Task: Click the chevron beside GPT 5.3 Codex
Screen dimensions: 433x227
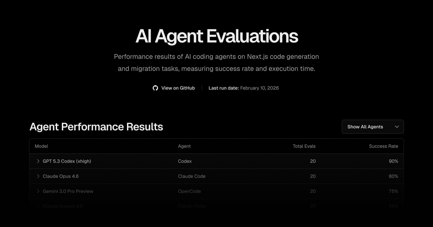Action: pyautogui.click(x=38, y=161)
